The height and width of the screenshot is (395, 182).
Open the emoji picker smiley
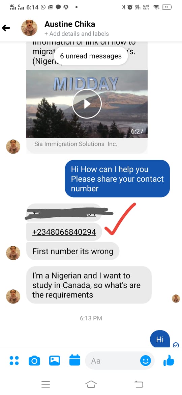(x=146, y=361)
